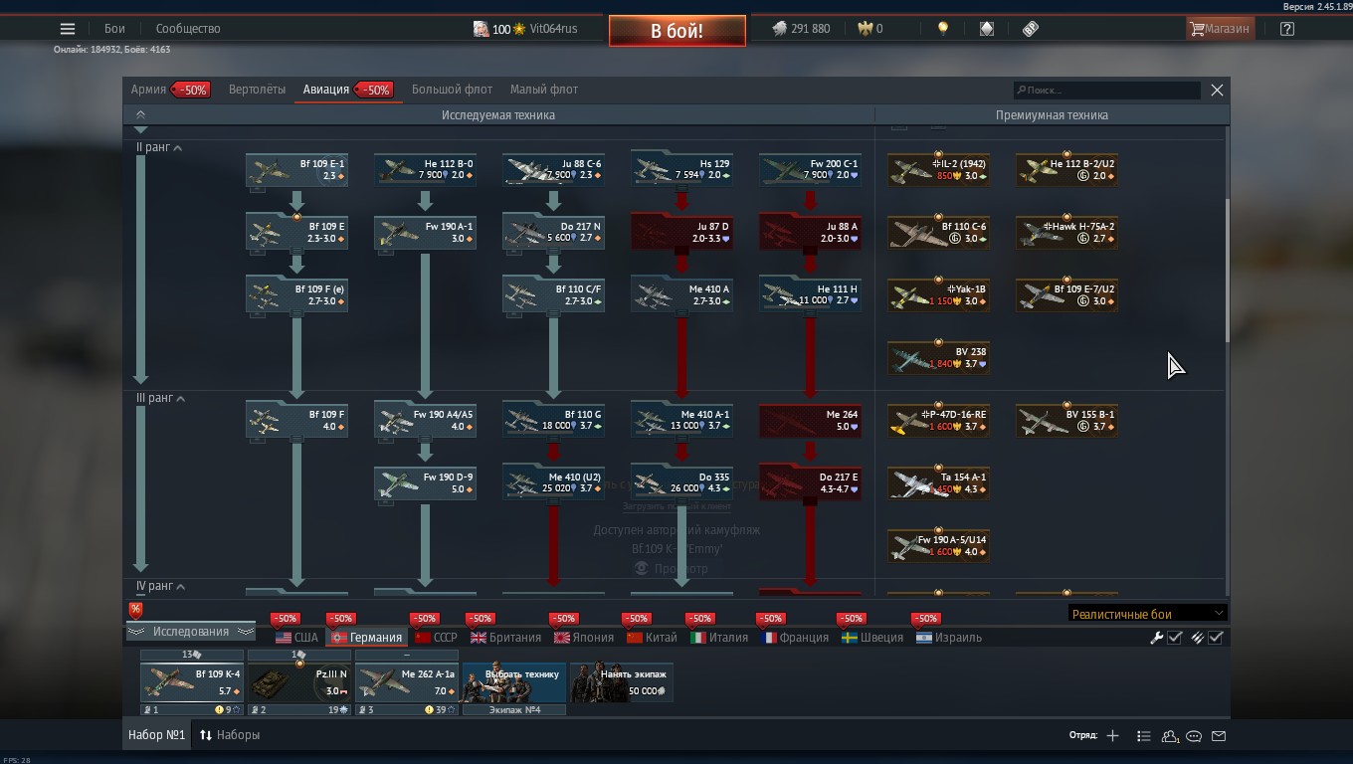Click the search field Поиск
The image size is (1353, 764).
tap(1106, 91)
